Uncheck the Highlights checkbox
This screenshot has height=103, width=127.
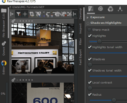point(89,36)
